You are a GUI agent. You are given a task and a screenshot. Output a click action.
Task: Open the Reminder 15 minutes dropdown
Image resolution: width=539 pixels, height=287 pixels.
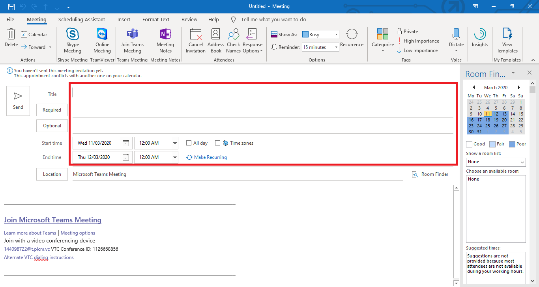pyautogui.click(x=336, y=47)
